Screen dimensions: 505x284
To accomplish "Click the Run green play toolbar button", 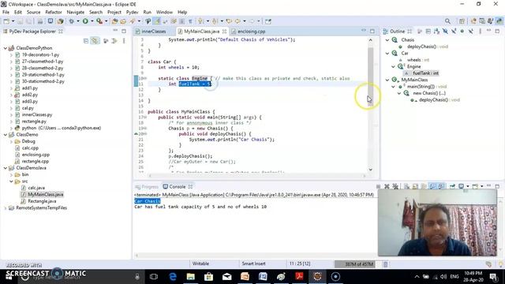I will [x=85, y=21].
